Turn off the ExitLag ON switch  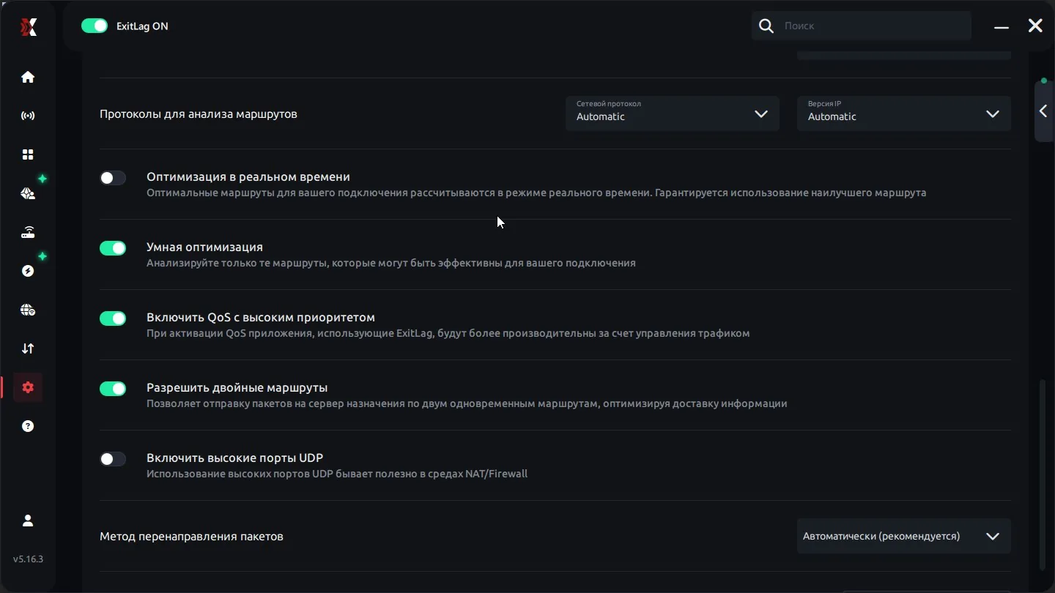95,26
